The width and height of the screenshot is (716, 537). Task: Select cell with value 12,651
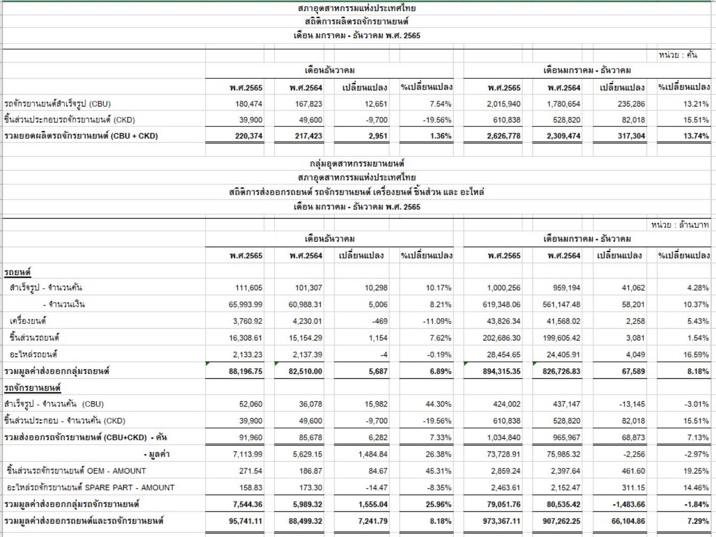pyautogui.click(x=376, y=104)
